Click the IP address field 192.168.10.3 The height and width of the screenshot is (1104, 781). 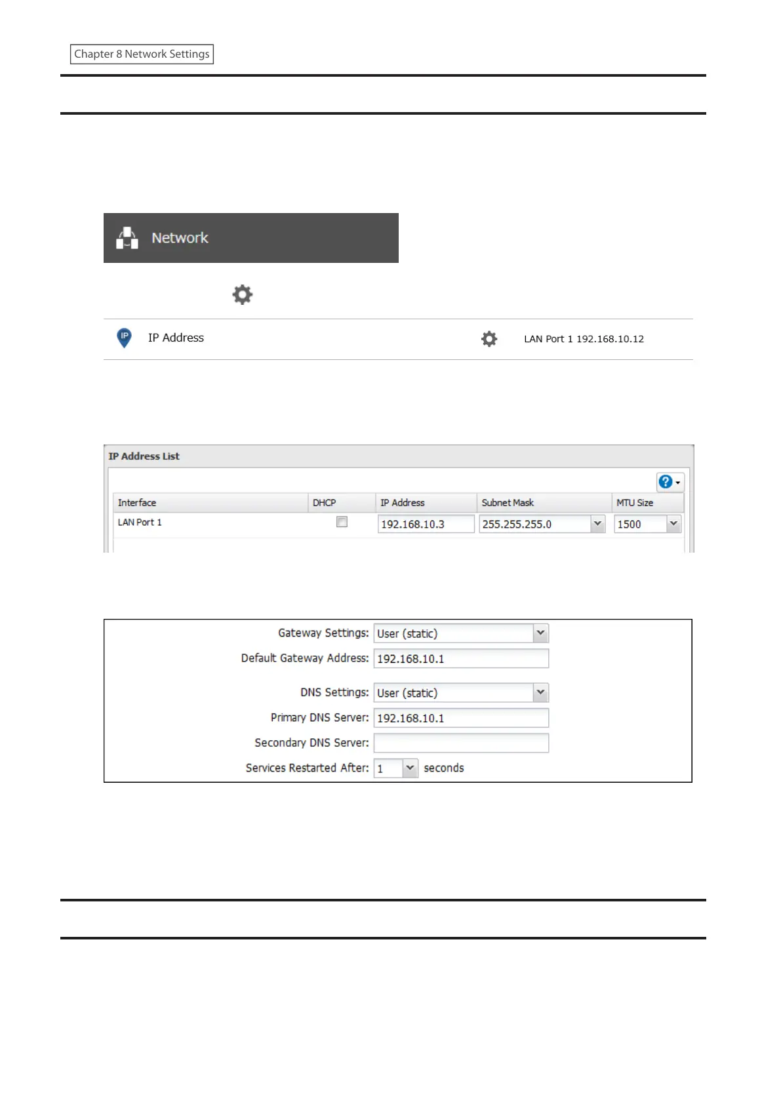(426, 524)
